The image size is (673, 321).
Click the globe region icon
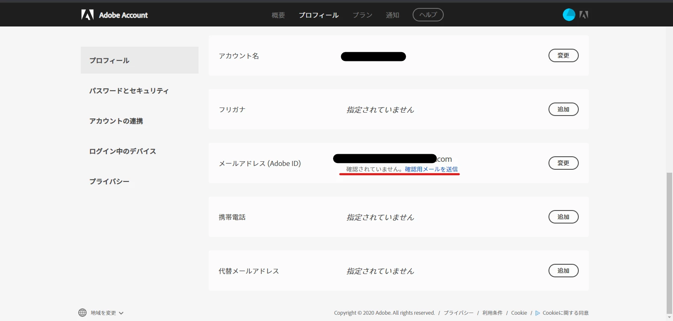coord(82,313)
